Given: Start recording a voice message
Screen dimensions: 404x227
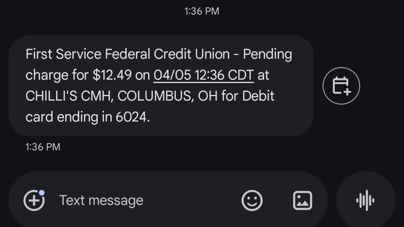Looking at the screenshot, I should 365,200.
